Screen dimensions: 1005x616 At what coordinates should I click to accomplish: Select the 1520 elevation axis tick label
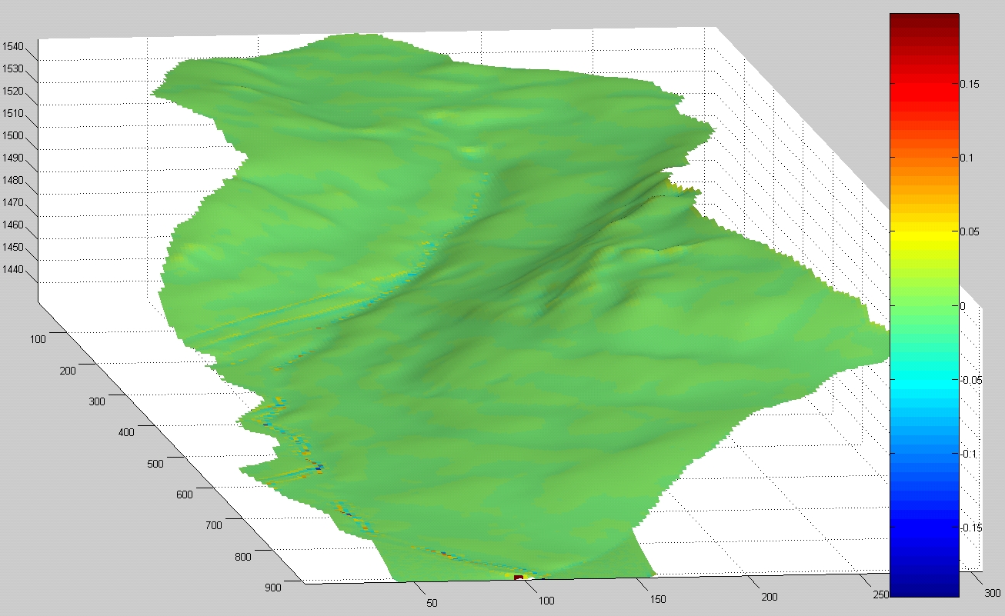[x=12, y=91]
